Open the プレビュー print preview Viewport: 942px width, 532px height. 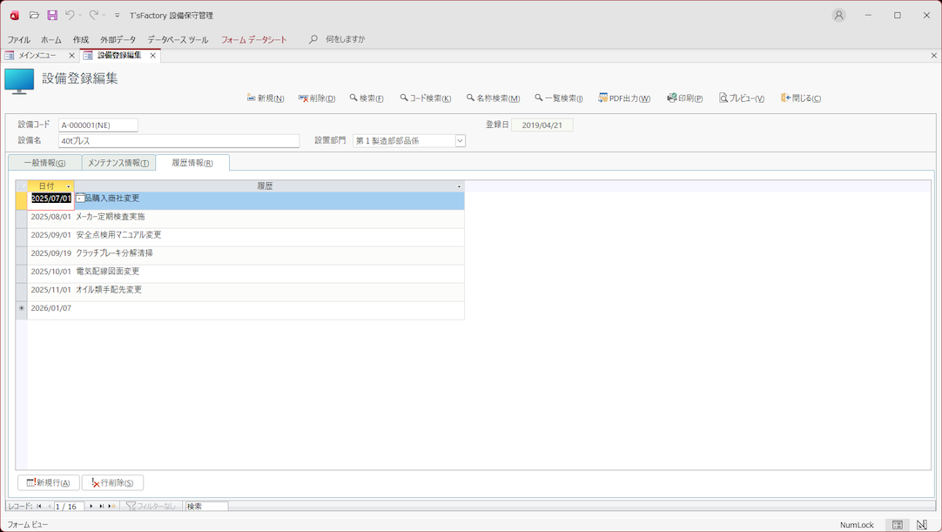[741, 98]
